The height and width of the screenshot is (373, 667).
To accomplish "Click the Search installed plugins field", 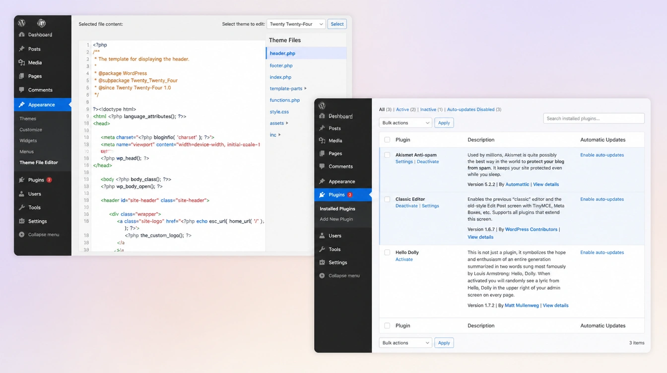I will click(x=594, y=119).
